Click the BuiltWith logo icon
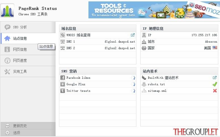The image size is (220, 137). 144,78
